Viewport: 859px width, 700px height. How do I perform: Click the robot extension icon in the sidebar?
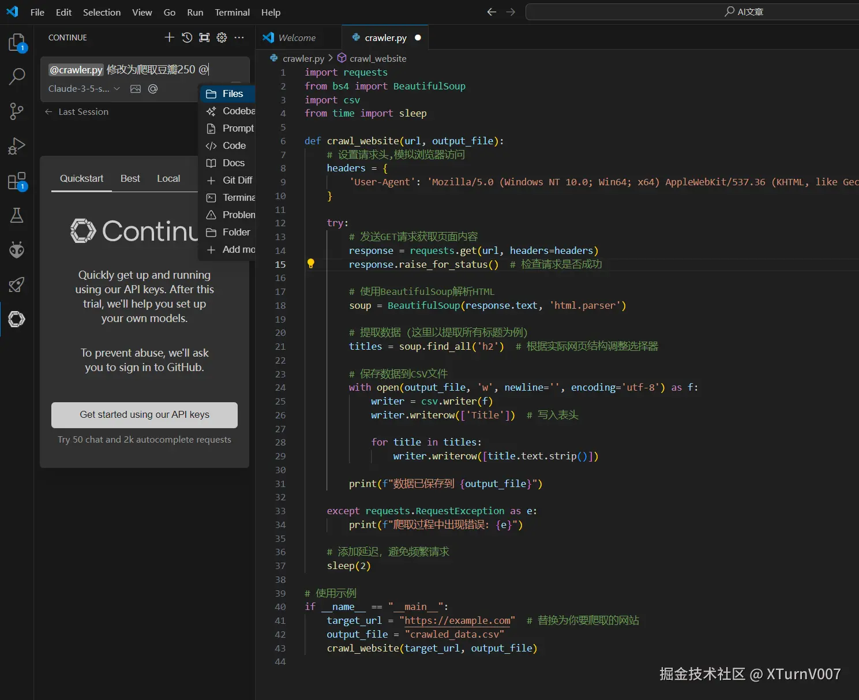(17, 250)
